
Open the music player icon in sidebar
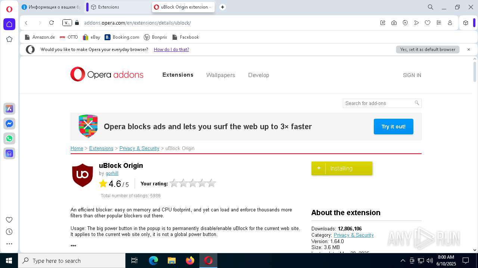9,153
